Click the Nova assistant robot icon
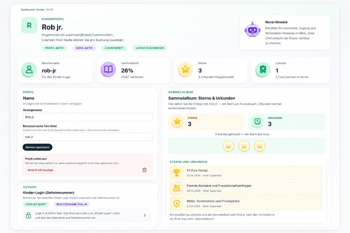350x233 pixels. 252,30
